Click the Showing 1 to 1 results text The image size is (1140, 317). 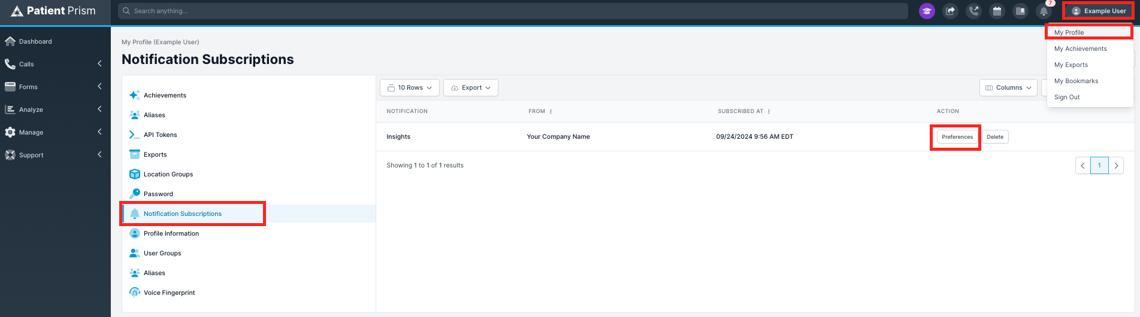point(425,166)
